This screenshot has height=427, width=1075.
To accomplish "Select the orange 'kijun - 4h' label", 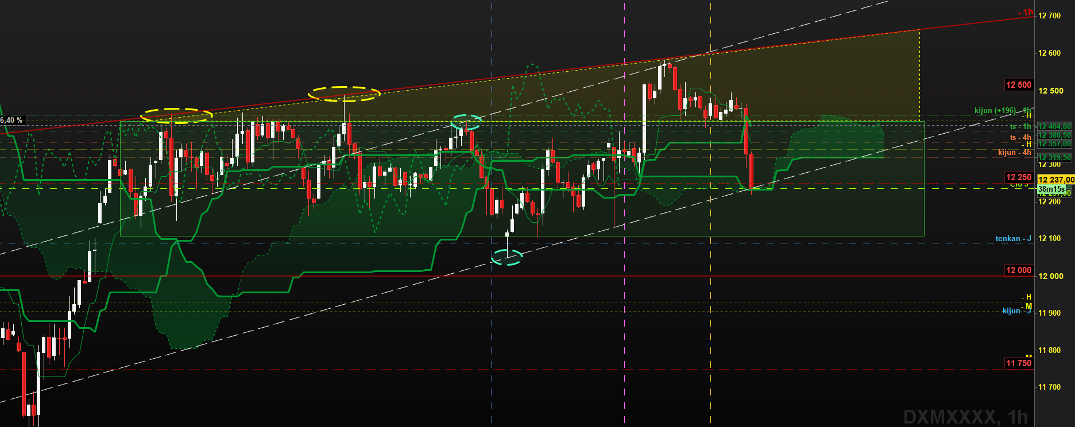I will (x=1015, y=153).
